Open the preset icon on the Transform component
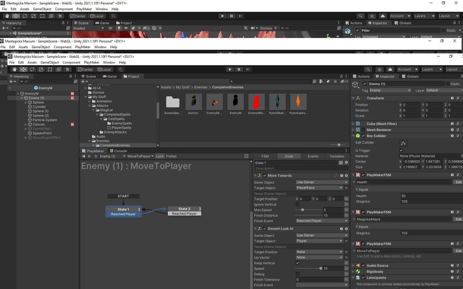Screen dimensions: 463x289 point(458,98)
